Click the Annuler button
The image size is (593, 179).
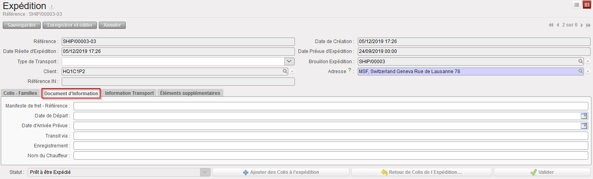click(112, 25)
